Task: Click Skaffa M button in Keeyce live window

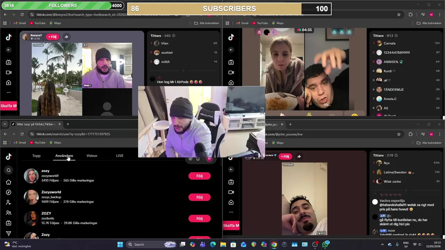Action: 9,106
